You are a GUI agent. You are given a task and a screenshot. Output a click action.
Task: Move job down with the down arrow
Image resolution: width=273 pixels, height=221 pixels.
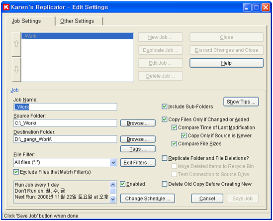[16, 69]
